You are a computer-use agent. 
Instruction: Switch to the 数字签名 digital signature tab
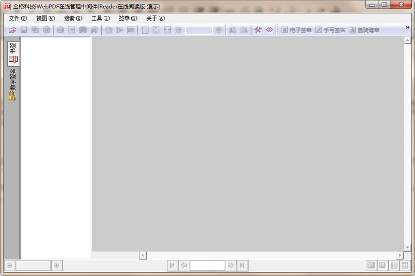point(12,85)
